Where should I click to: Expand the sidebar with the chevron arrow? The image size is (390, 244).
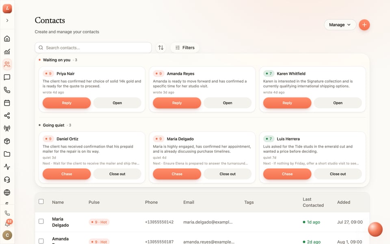pos(7,20)
